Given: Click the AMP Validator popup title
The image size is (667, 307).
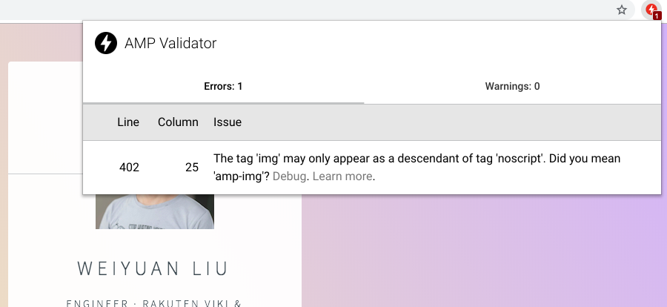Looking at the screenshot, I should pyautogui.click(x=170, y=43).
